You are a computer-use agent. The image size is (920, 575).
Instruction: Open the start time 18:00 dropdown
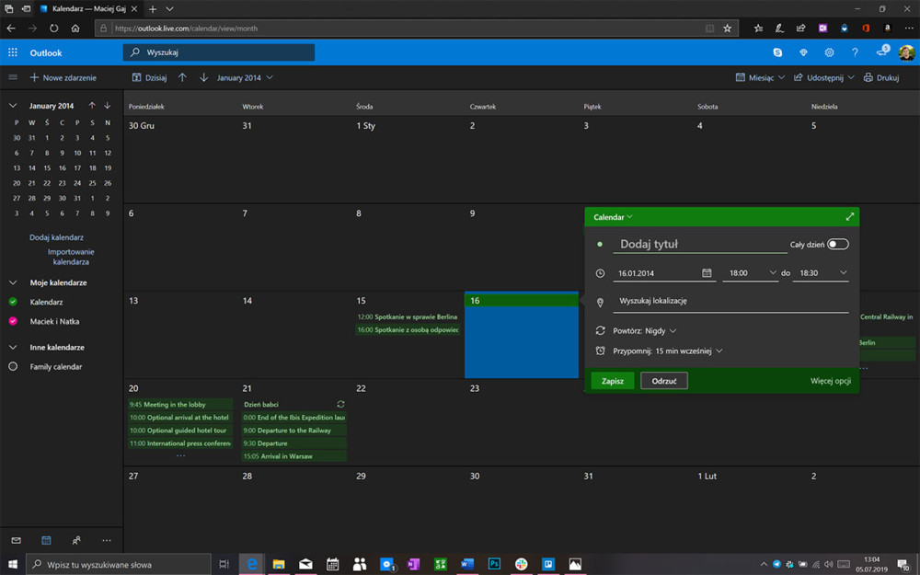click(751, 273)
